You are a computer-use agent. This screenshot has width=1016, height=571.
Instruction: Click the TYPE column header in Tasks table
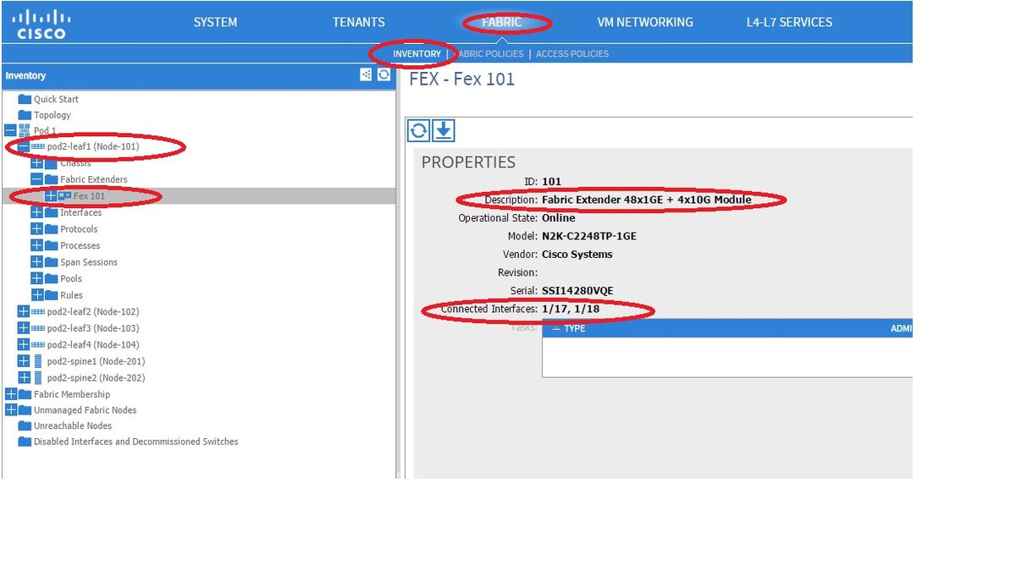(574, 328)
